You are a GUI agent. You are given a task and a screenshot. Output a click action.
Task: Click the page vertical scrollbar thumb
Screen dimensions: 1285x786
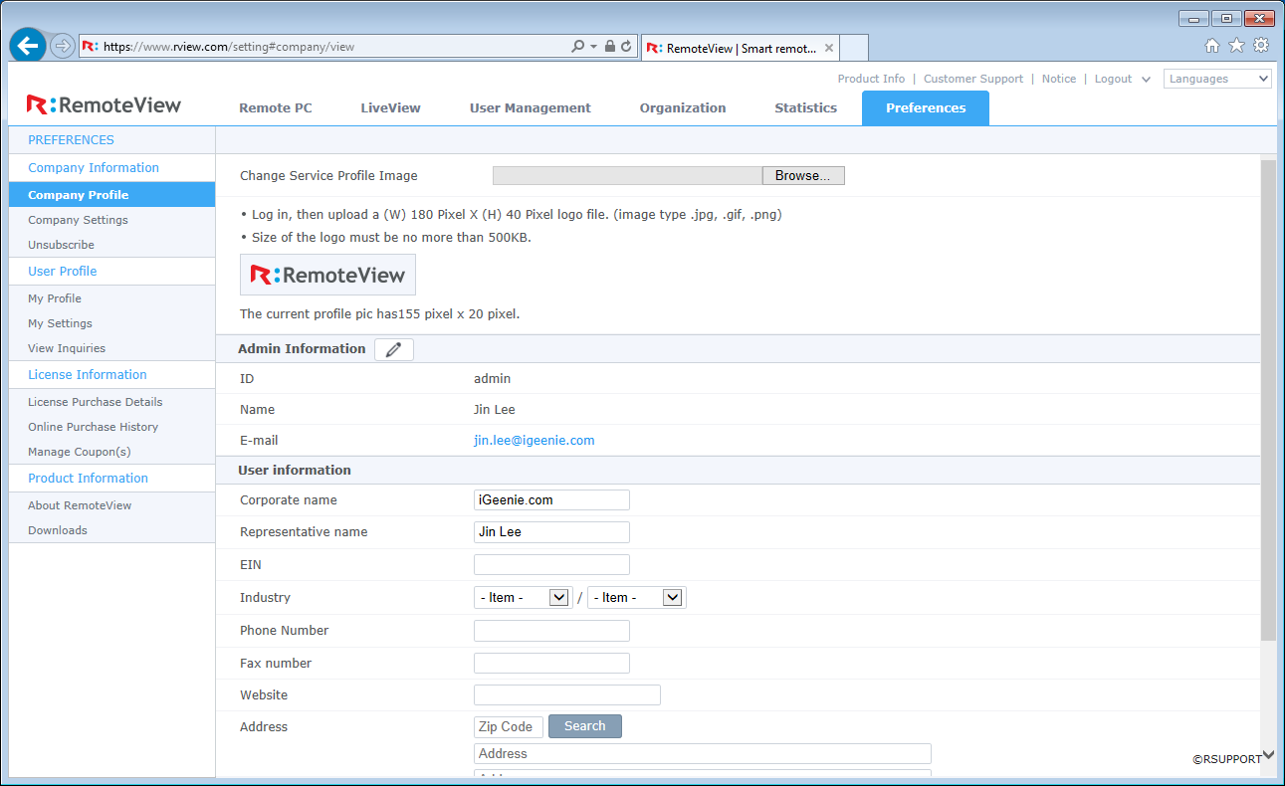1268,398
